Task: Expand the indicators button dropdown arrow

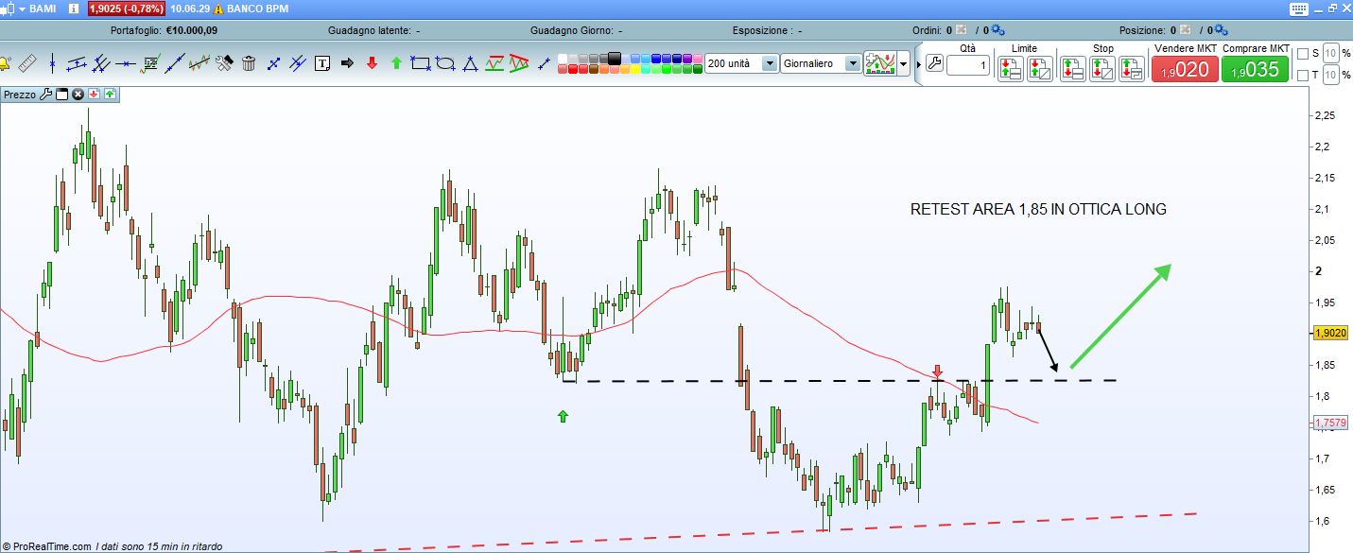Action: 905,64
